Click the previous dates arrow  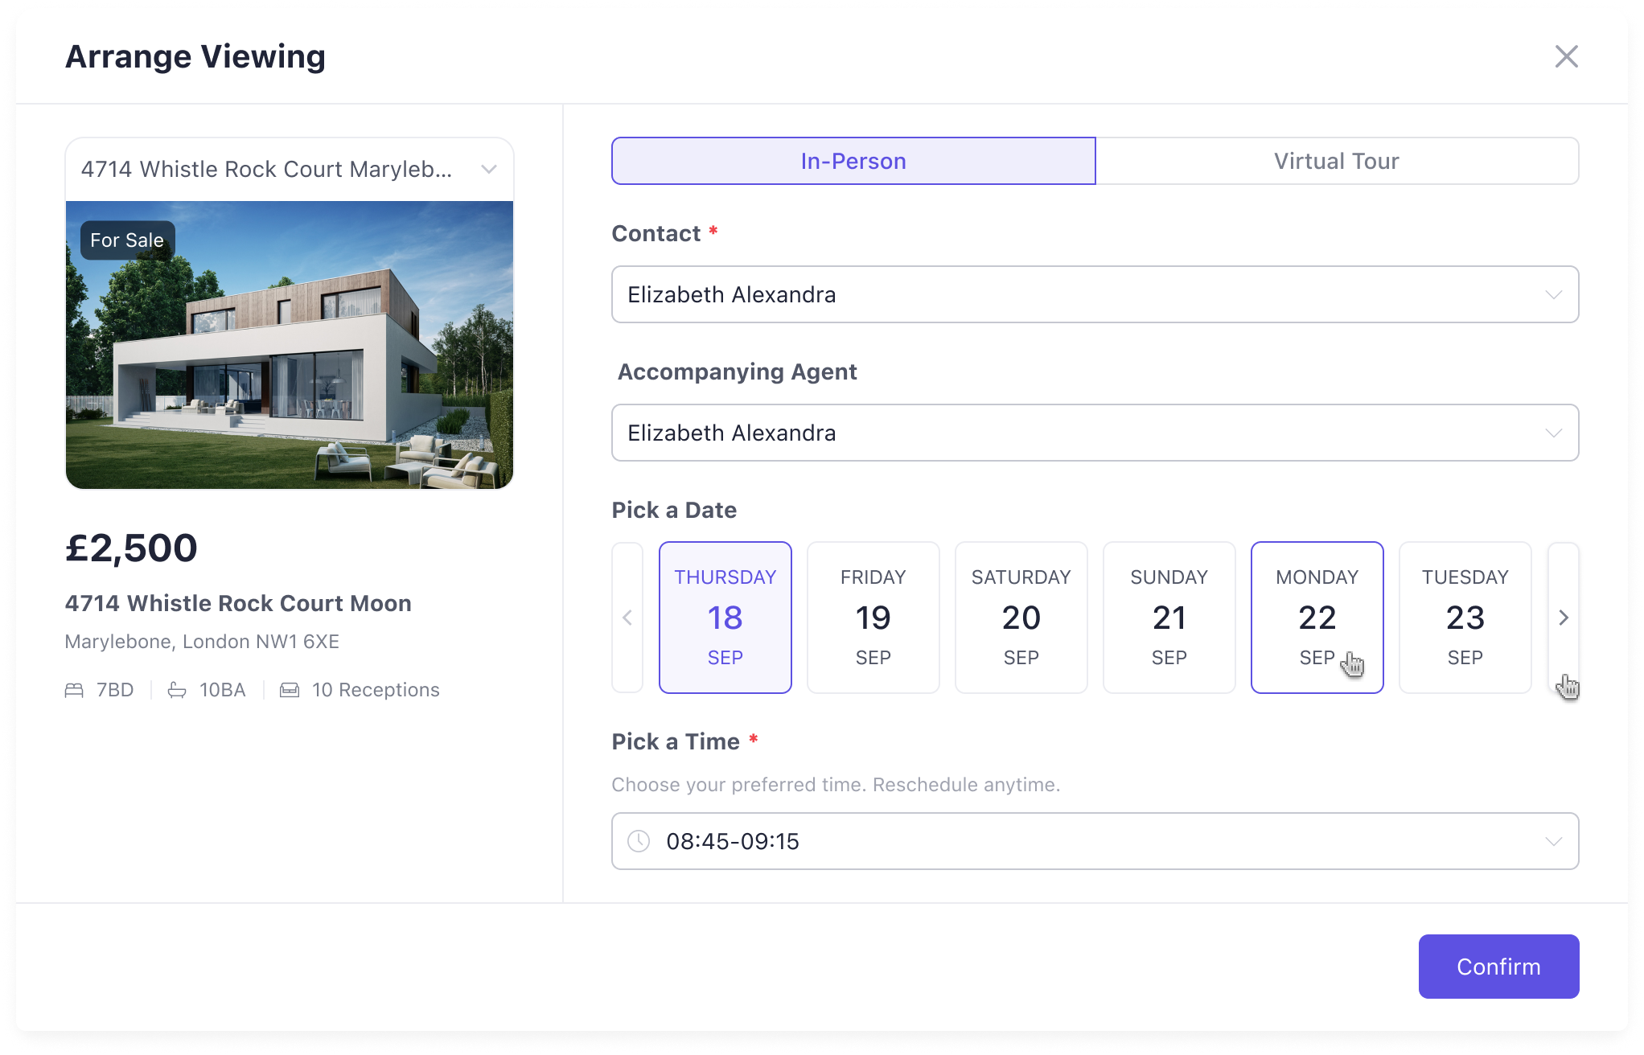coord(627,618)
